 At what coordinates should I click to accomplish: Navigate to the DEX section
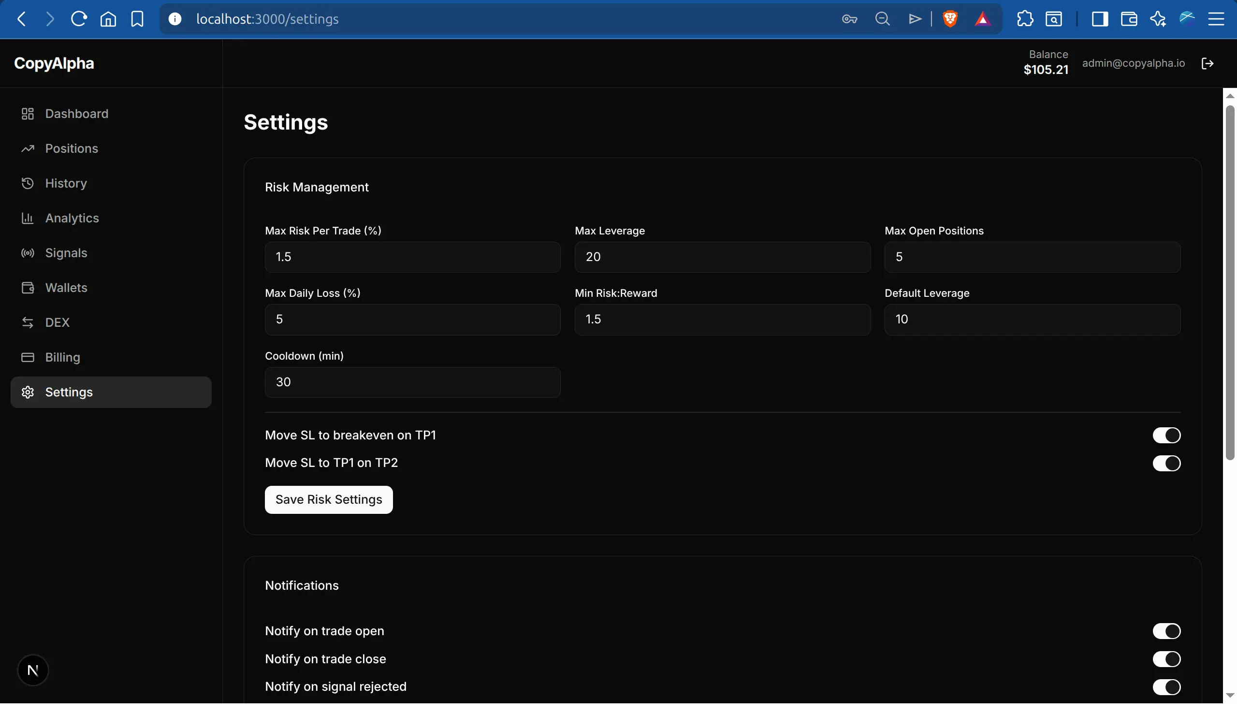click(x=58, y=323)
